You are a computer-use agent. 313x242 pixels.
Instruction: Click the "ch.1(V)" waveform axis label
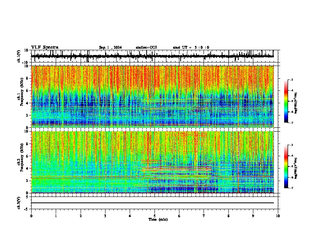[x=19, y=56]
